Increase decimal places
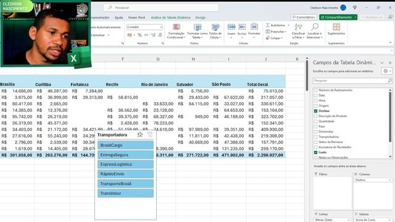 point(153,35)
